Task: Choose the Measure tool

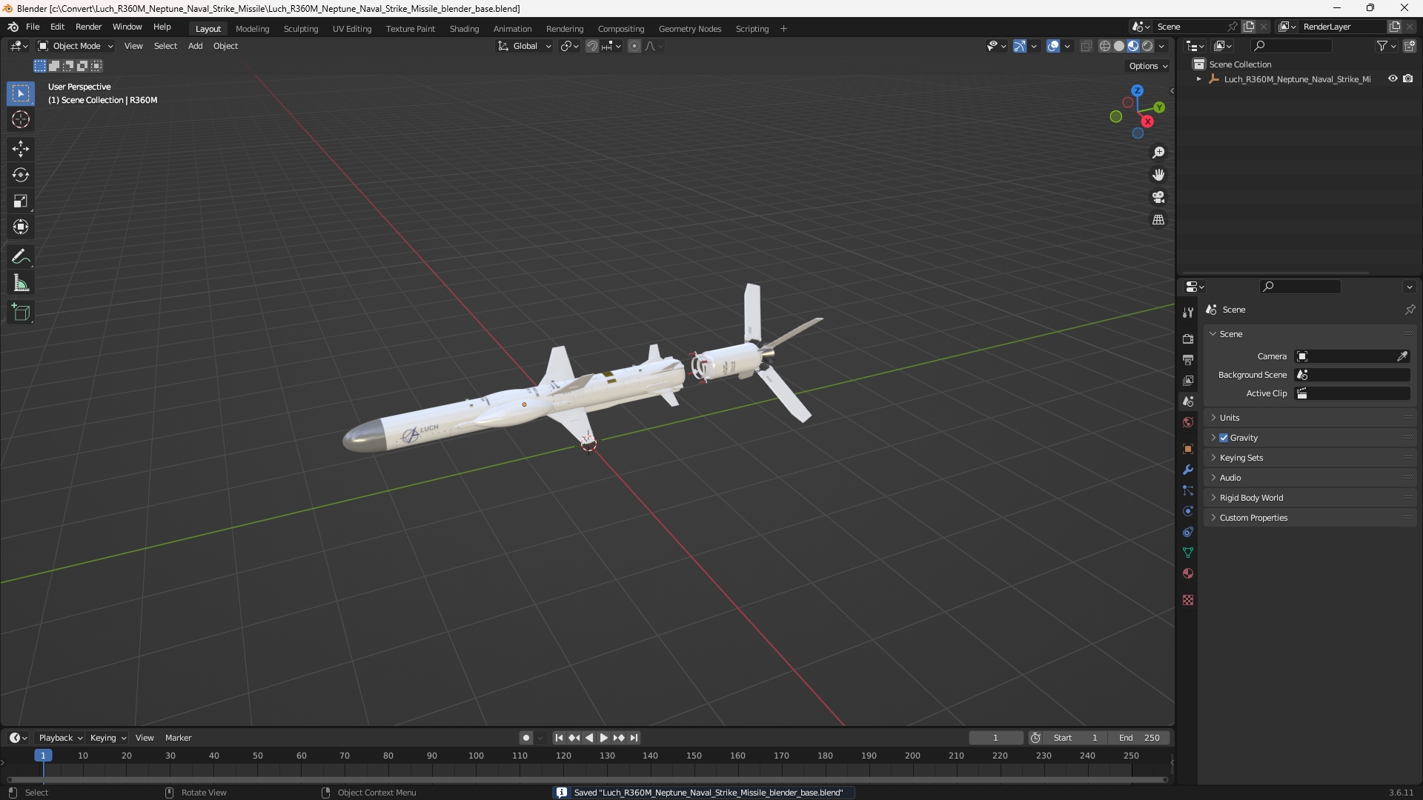Action: tap(21, 283)
